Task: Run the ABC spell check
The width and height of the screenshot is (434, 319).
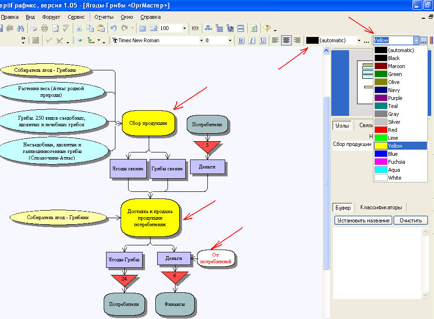Action: (66, 28)
